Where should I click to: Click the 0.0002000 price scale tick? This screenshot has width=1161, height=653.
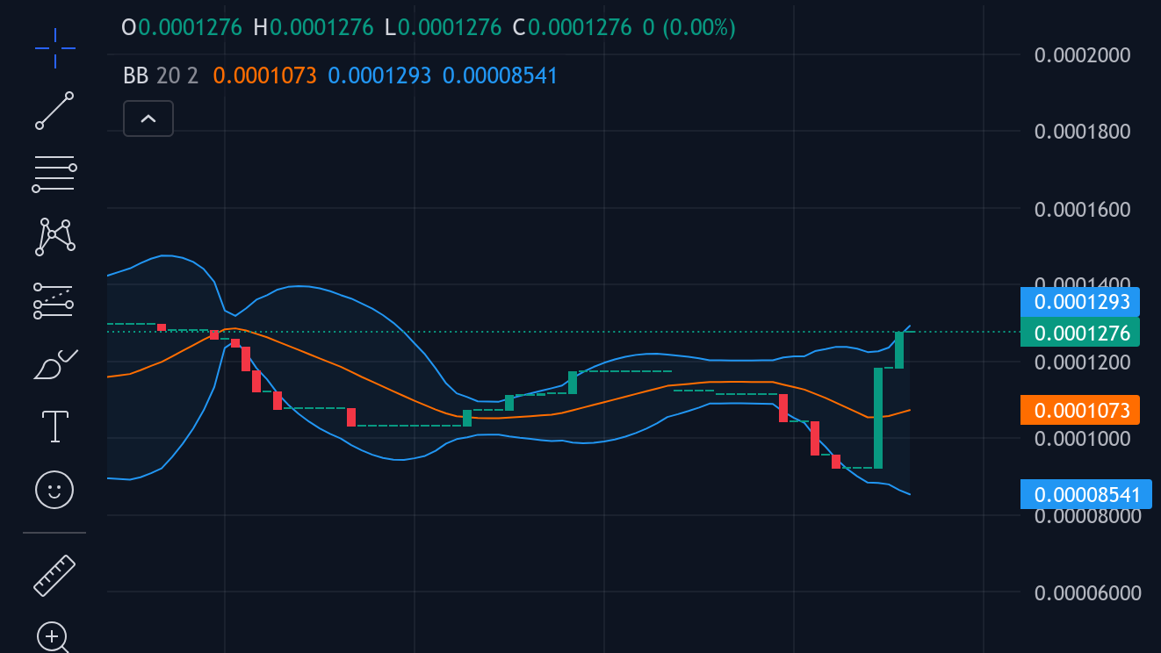point(1082,55)
